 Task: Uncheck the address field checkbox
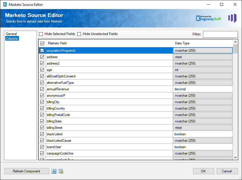point(42,57)
